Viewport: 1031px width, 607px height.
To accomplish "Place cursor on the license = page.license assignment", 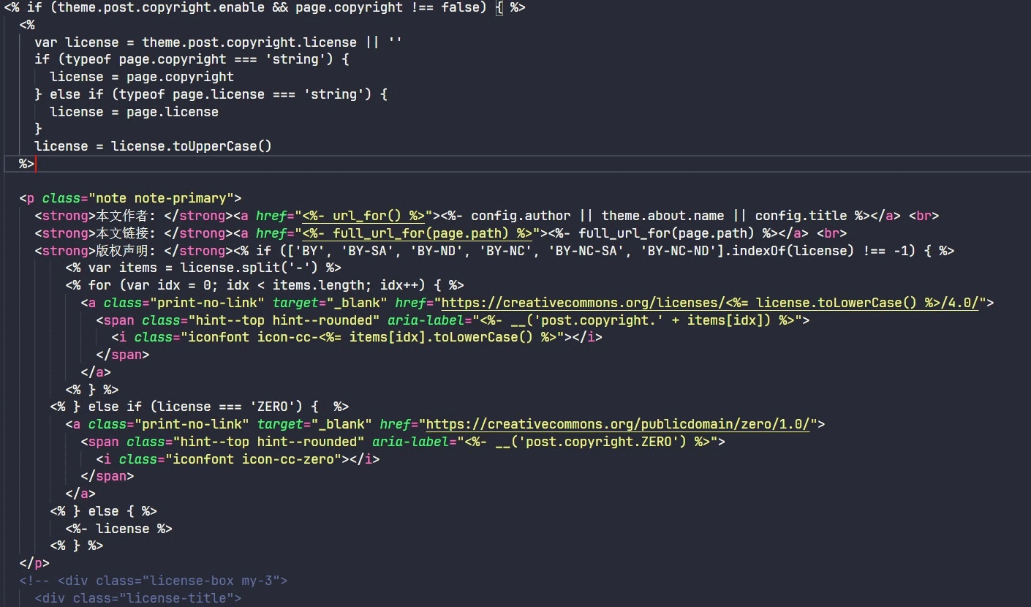I will pyautogui.click(x=134, y=112).
